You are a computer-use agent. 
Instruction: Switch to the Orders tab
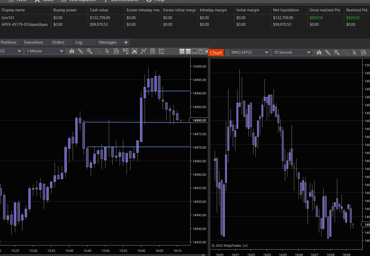click(x=58, y=42)
